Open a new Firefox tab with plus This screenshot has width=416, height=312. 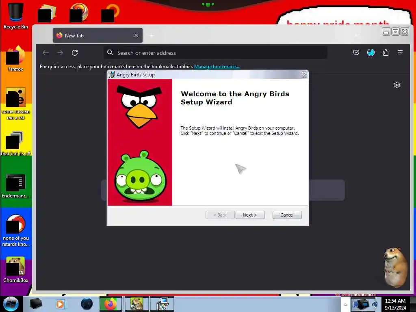[x=152, y=36]
